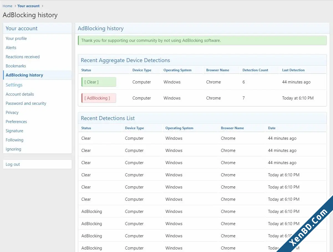This screenshot has width=333, height=252.
Task: Open Account details settings
Action: tap(37, 94)
